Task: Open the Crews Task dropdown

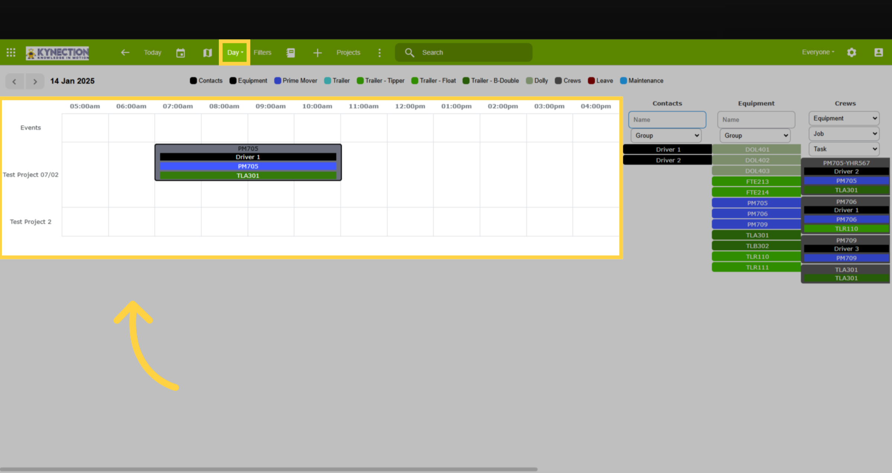Action: point(844,149)
